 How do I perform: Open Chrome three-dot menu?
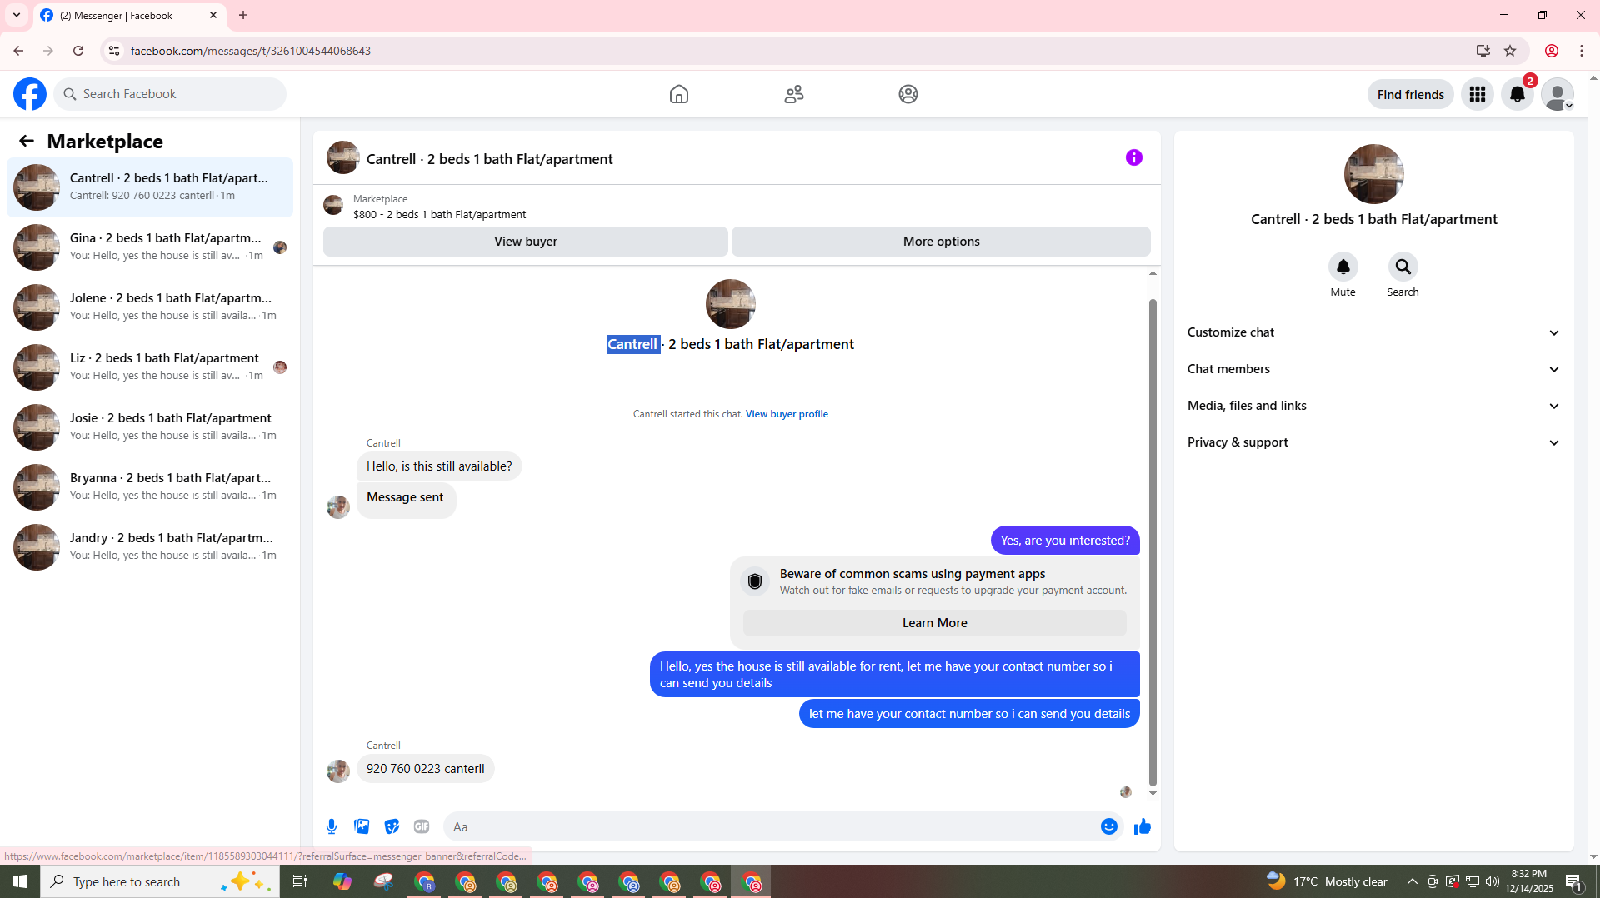pos(1582,51)
